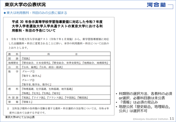Click the 理科 row label
This screenshot has width=176, height=122.
point(13,89)
